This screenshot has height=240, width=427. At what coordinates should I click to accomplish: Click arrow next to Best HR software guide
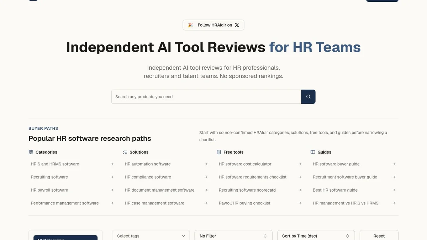pos(394,190)
